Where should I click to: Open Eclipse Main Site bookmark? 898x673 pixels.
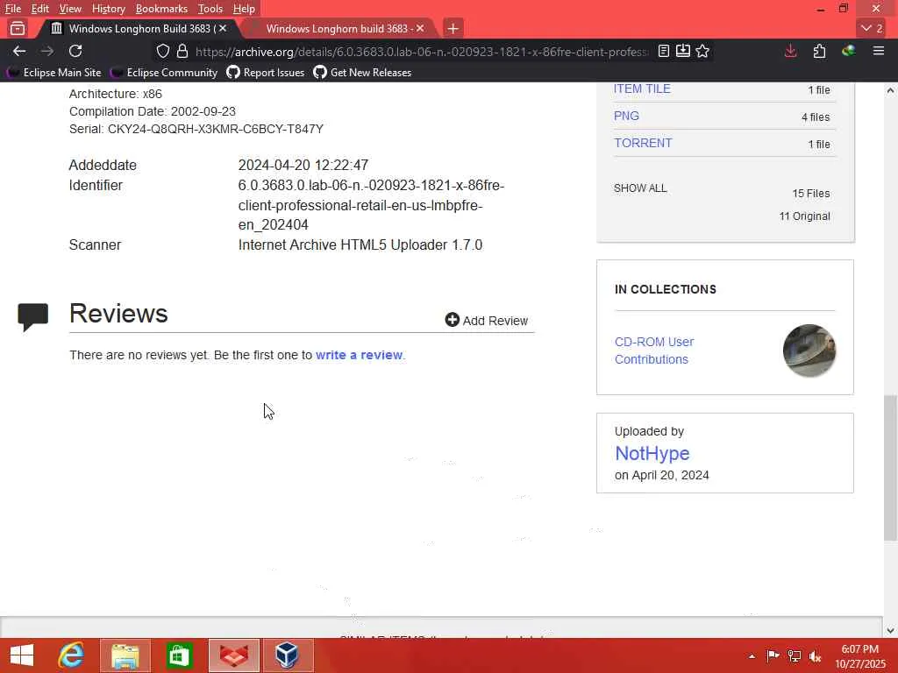54,73
